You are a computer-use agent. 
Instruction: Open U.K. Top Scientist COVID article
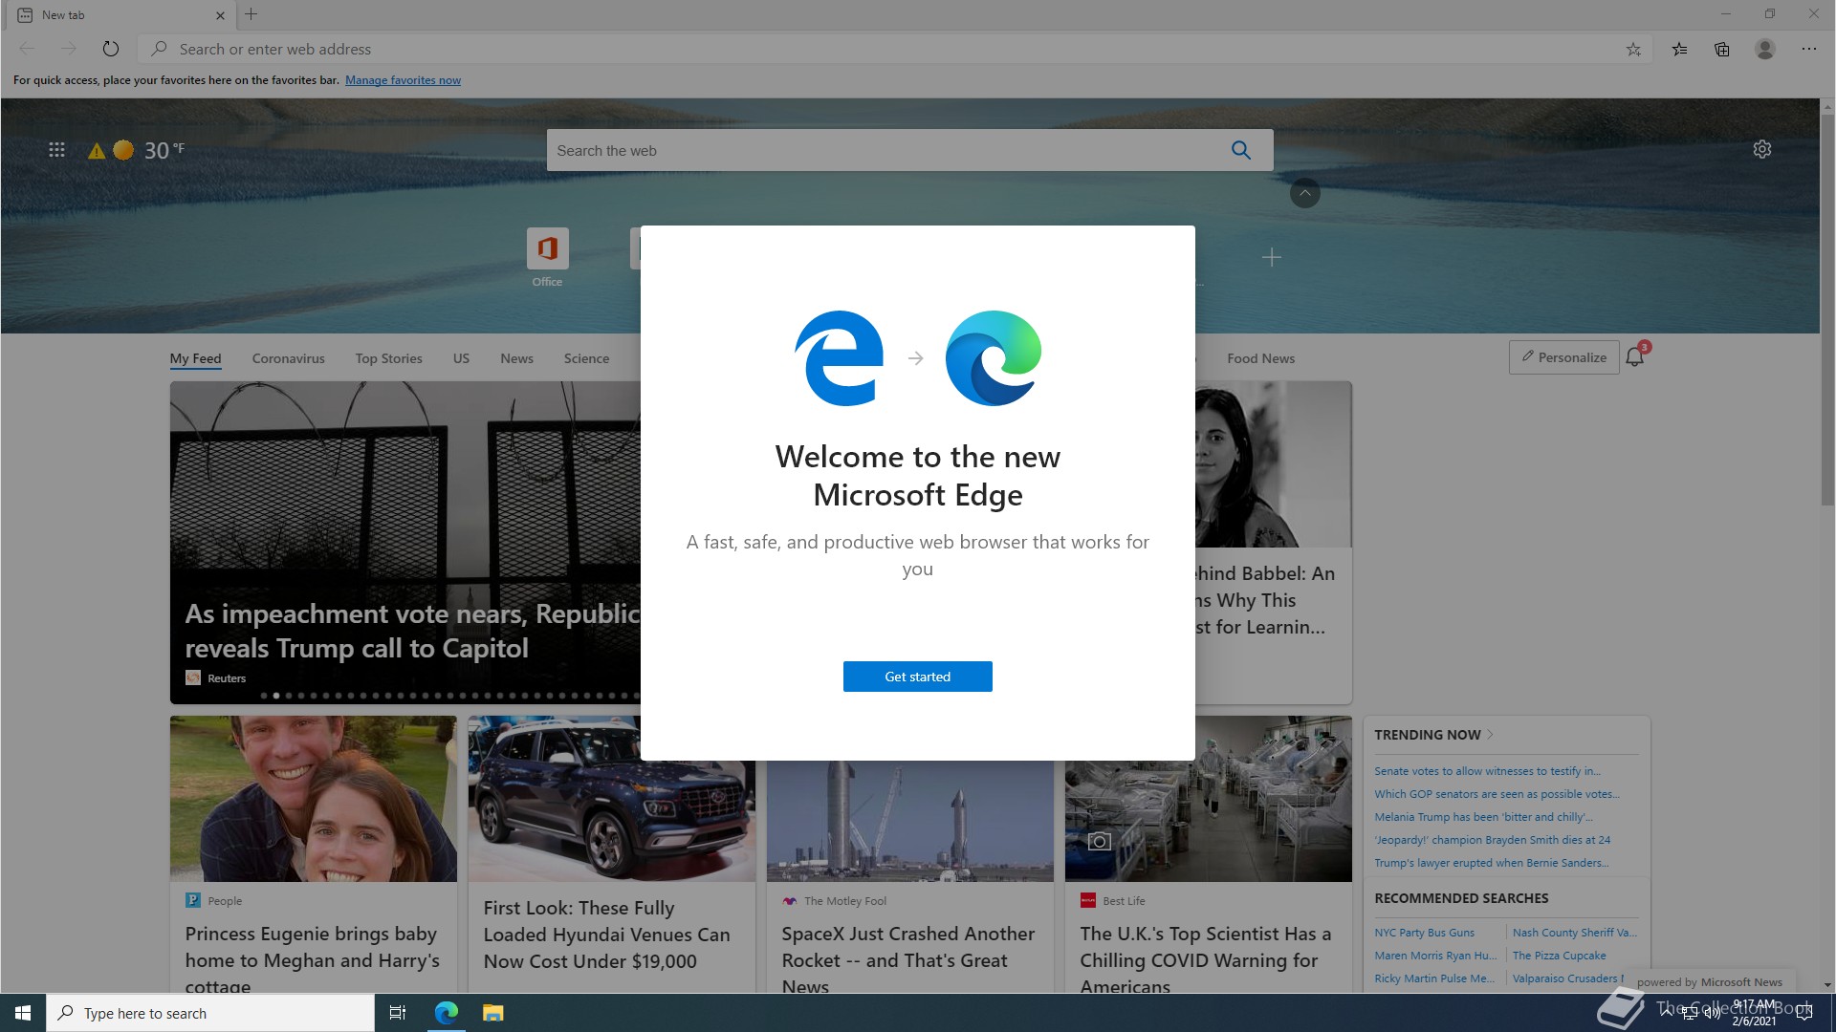coord(1208,855)
